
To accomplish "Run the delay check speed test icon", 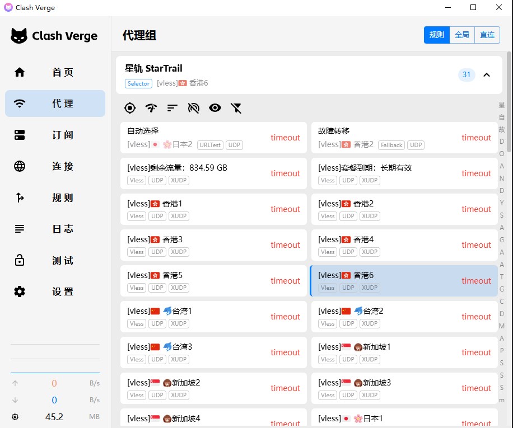I will pyautogui.click(x=151, y=108).
